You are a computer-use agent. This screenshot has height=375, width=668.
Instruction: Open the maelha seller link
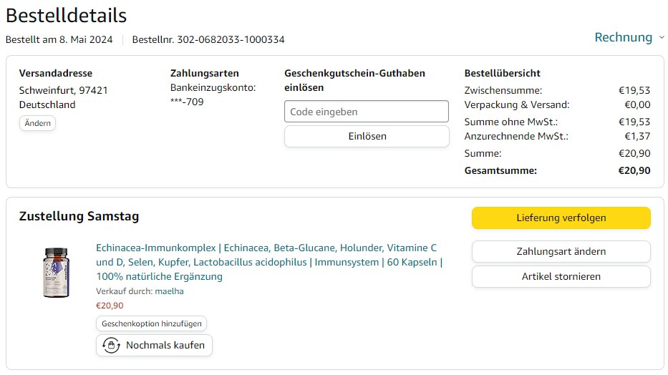tap(170, 291)
